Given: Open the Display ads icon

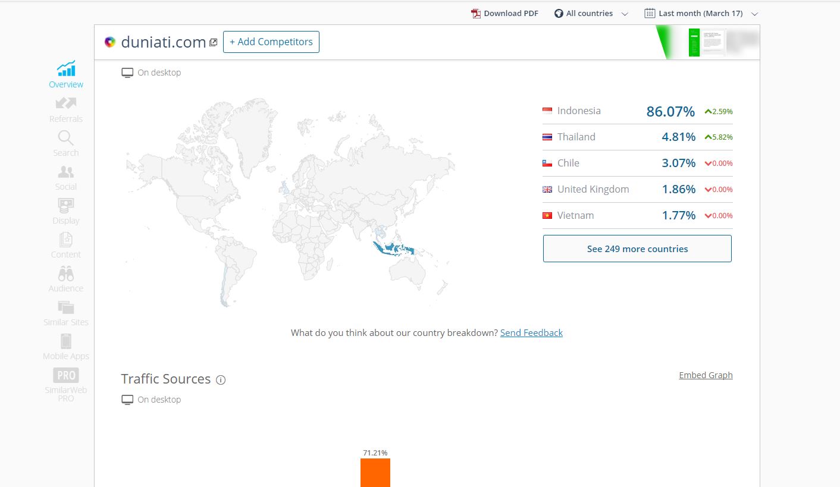Looking at the screenshot, I should (x=66, y=206).
